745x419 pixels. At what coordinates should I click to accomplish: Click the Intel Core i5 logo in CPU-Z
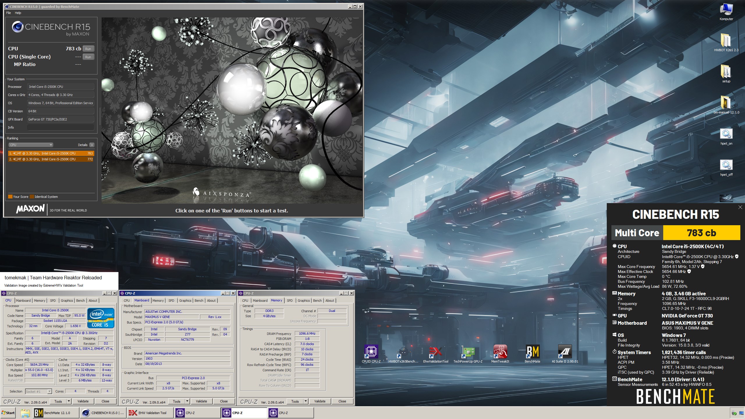click(x=101, y=318)
